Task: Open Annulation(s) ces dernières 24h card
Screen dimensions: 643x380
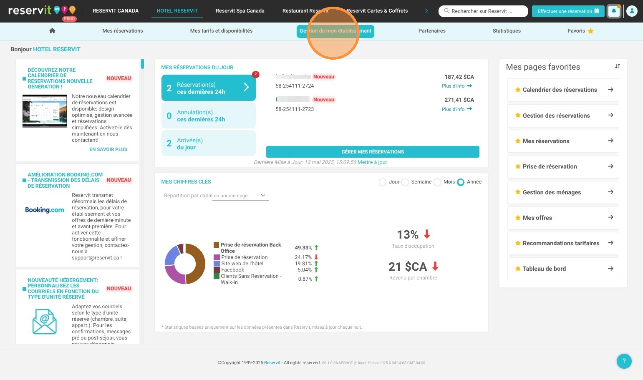Action: [209, 116]
